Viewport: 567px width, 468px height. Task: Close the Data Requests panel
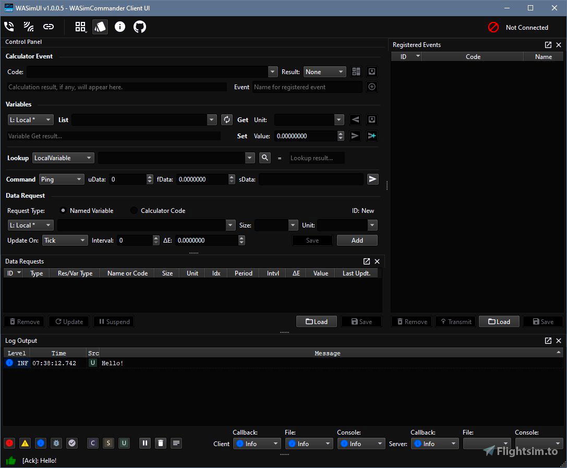(x=377, y=261)
